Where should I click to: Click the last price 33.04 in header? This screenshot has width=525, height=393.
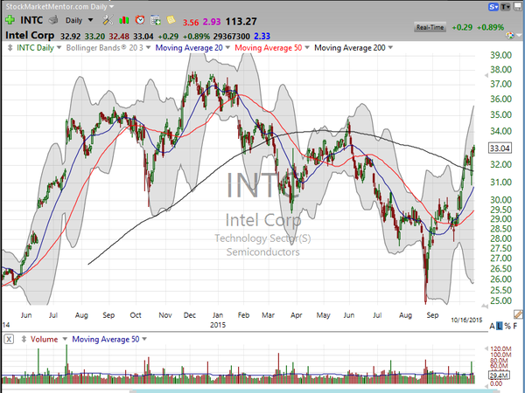coord(143,36)
